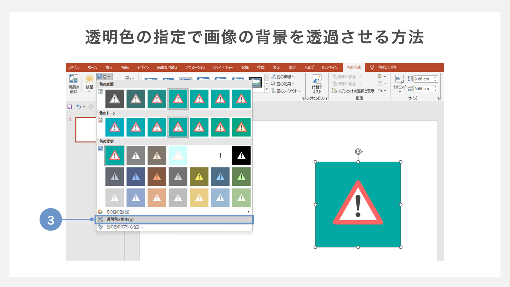Select the dark green recolor swatch
The image size is (510, 287).
tap(241, 177)
